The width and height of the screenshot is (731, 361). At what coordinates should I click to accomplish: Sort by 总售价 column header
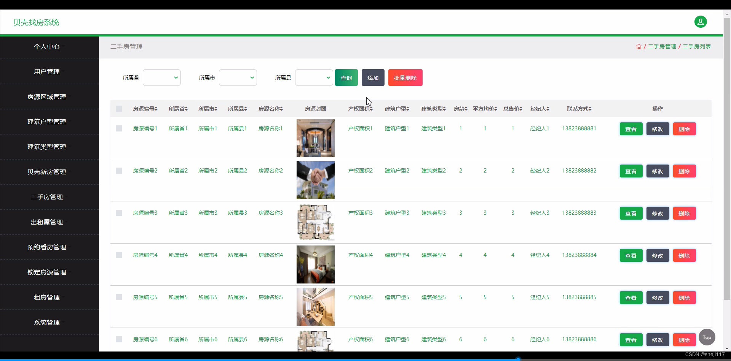click(x=513, y=109)
